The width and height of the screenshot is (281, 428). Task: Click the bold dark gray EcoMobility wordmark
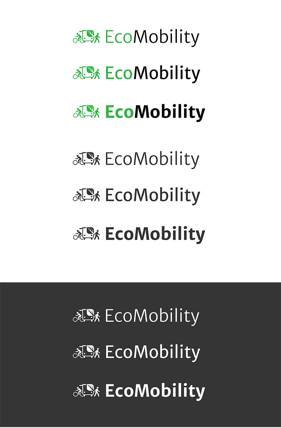(155, 234)
